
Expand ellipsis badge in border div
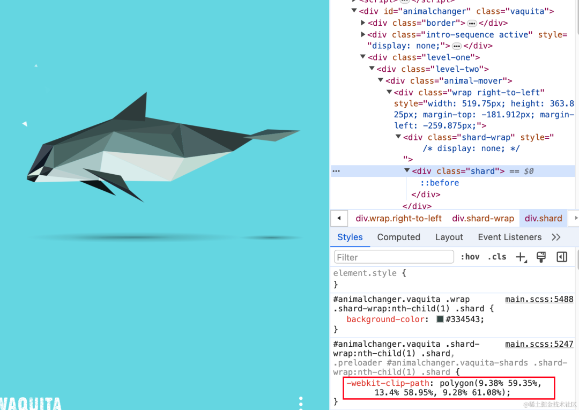(x=472, y=23)
